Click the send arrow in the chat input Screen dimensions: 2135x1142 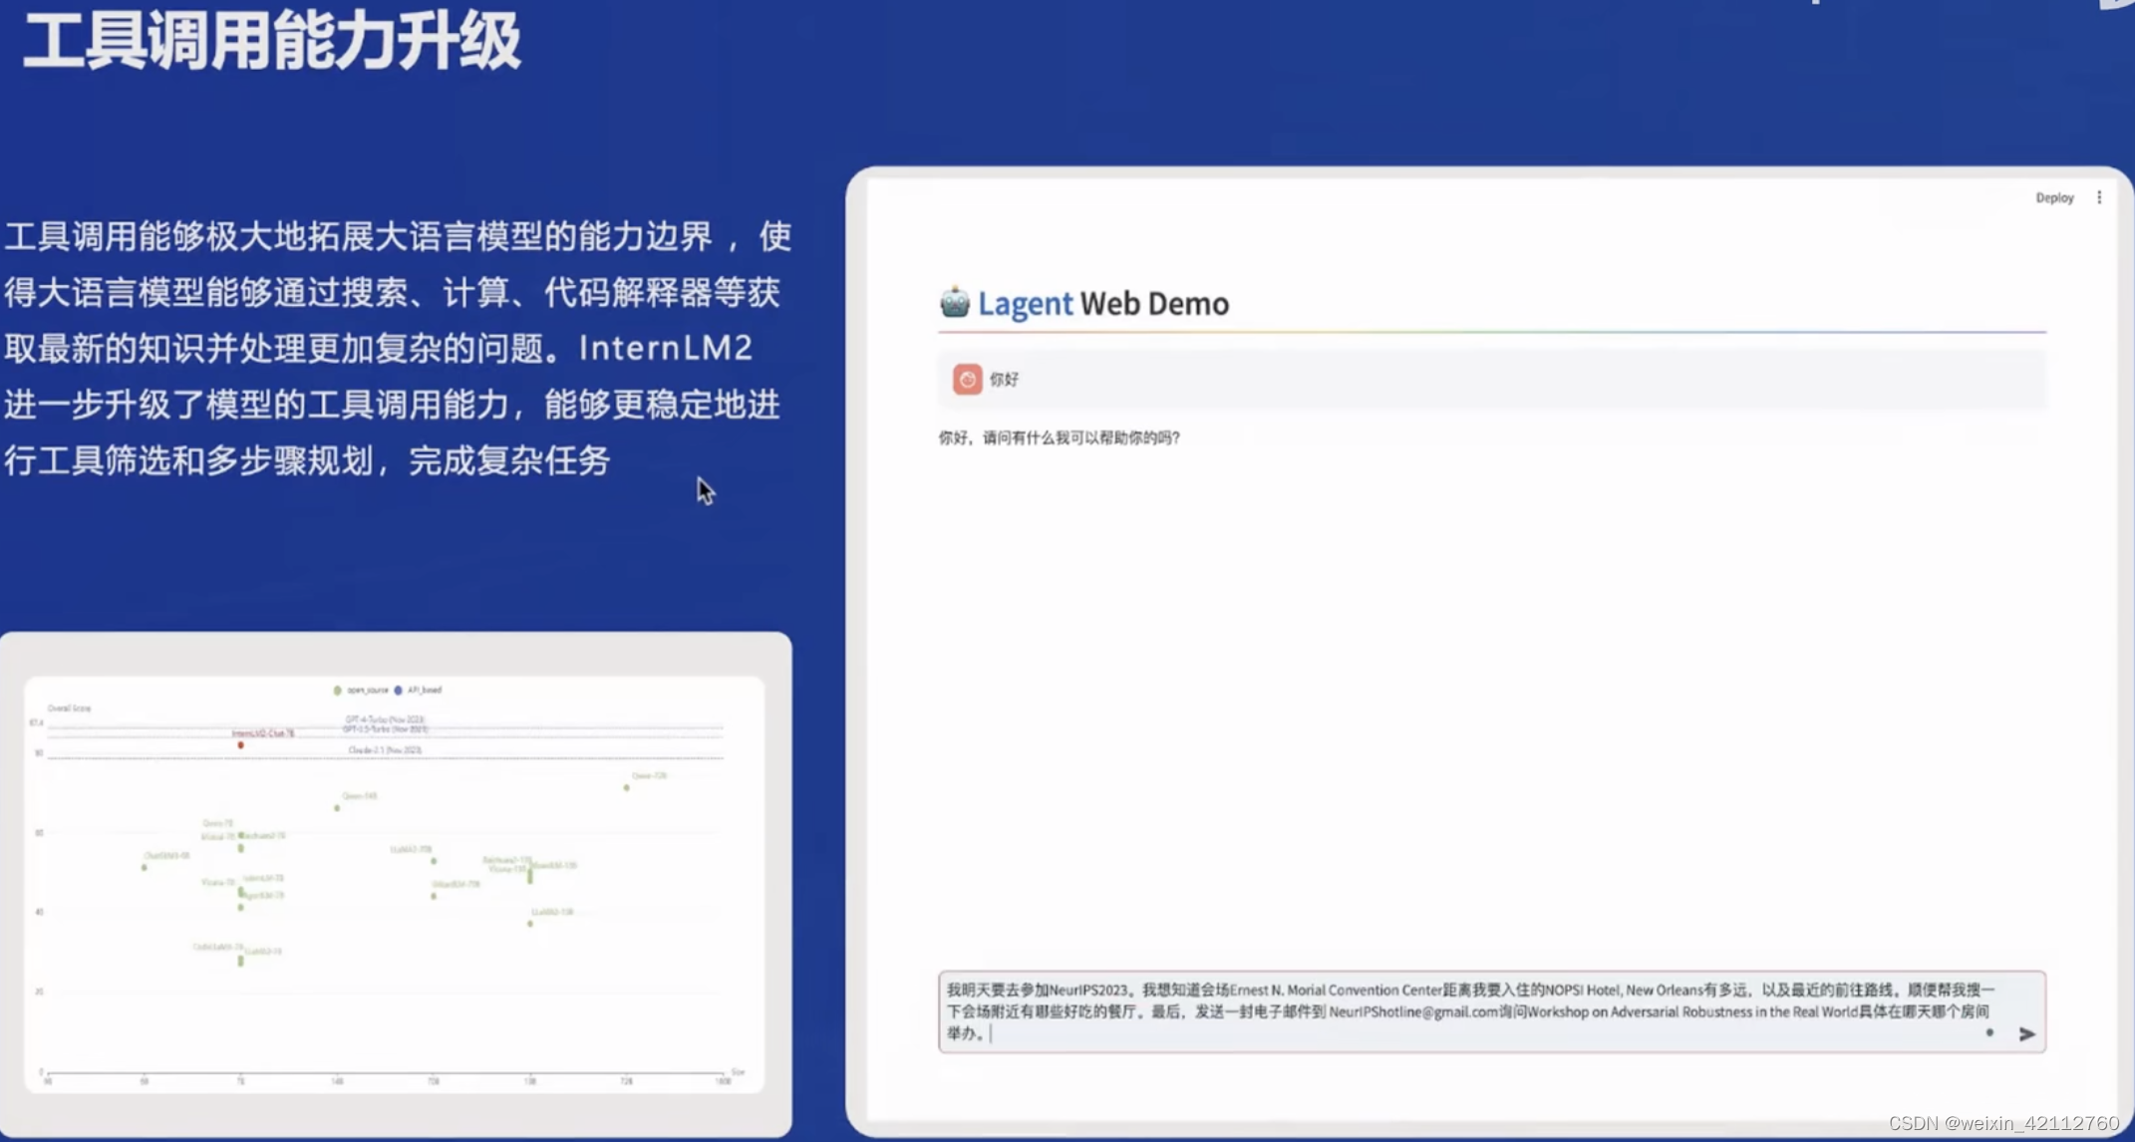coord(2026,1034)
